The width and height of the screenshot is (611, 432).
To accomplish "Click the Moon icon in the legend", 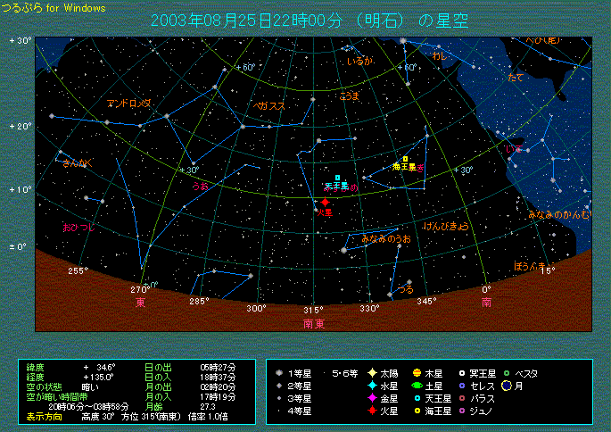I will click(505, 386).
